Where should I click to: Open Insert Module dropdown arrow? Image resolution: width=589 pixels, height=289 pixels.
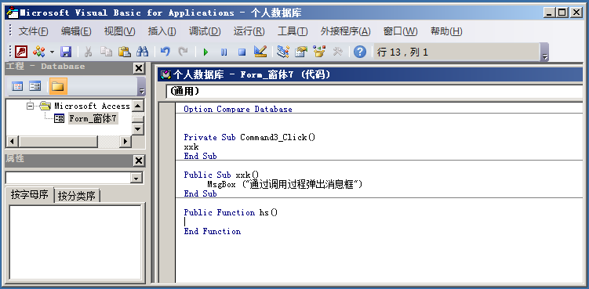pos(52,52)
